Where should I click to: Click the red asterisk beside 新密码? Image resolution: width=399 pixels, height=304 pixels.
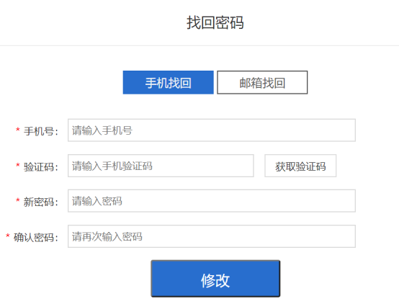tap(18, 200)
